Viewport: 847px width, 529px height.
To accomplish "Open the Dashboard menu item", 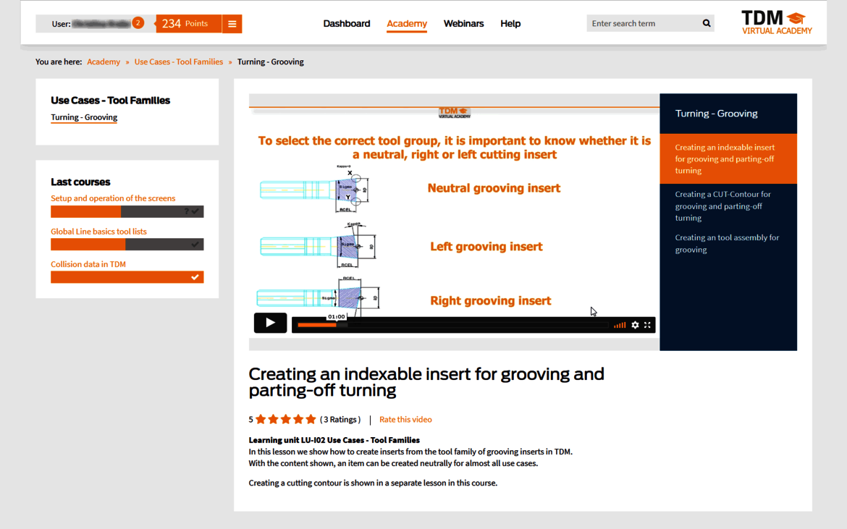I will [x=346, y=24].
